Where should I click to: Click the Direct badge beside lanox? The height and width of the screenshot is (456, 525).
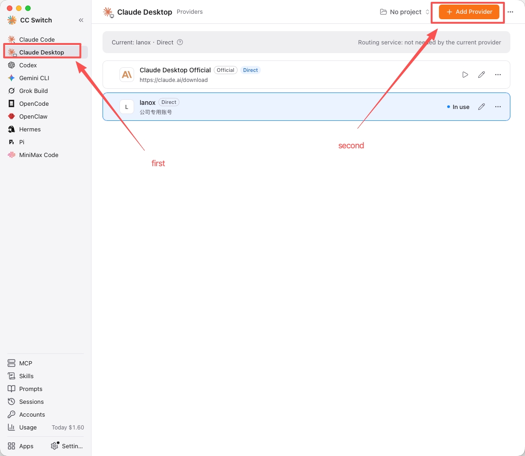click(x=169, y=102)
